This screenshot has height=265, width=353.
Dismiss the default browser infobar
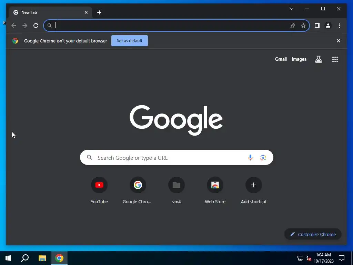(x=339, y=41)
